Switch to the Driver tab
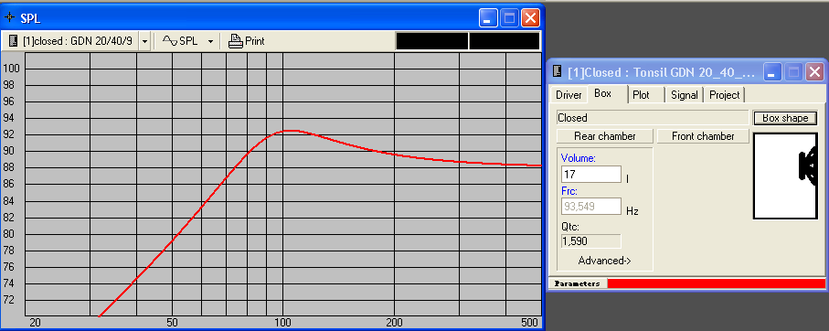 point(569,95)
